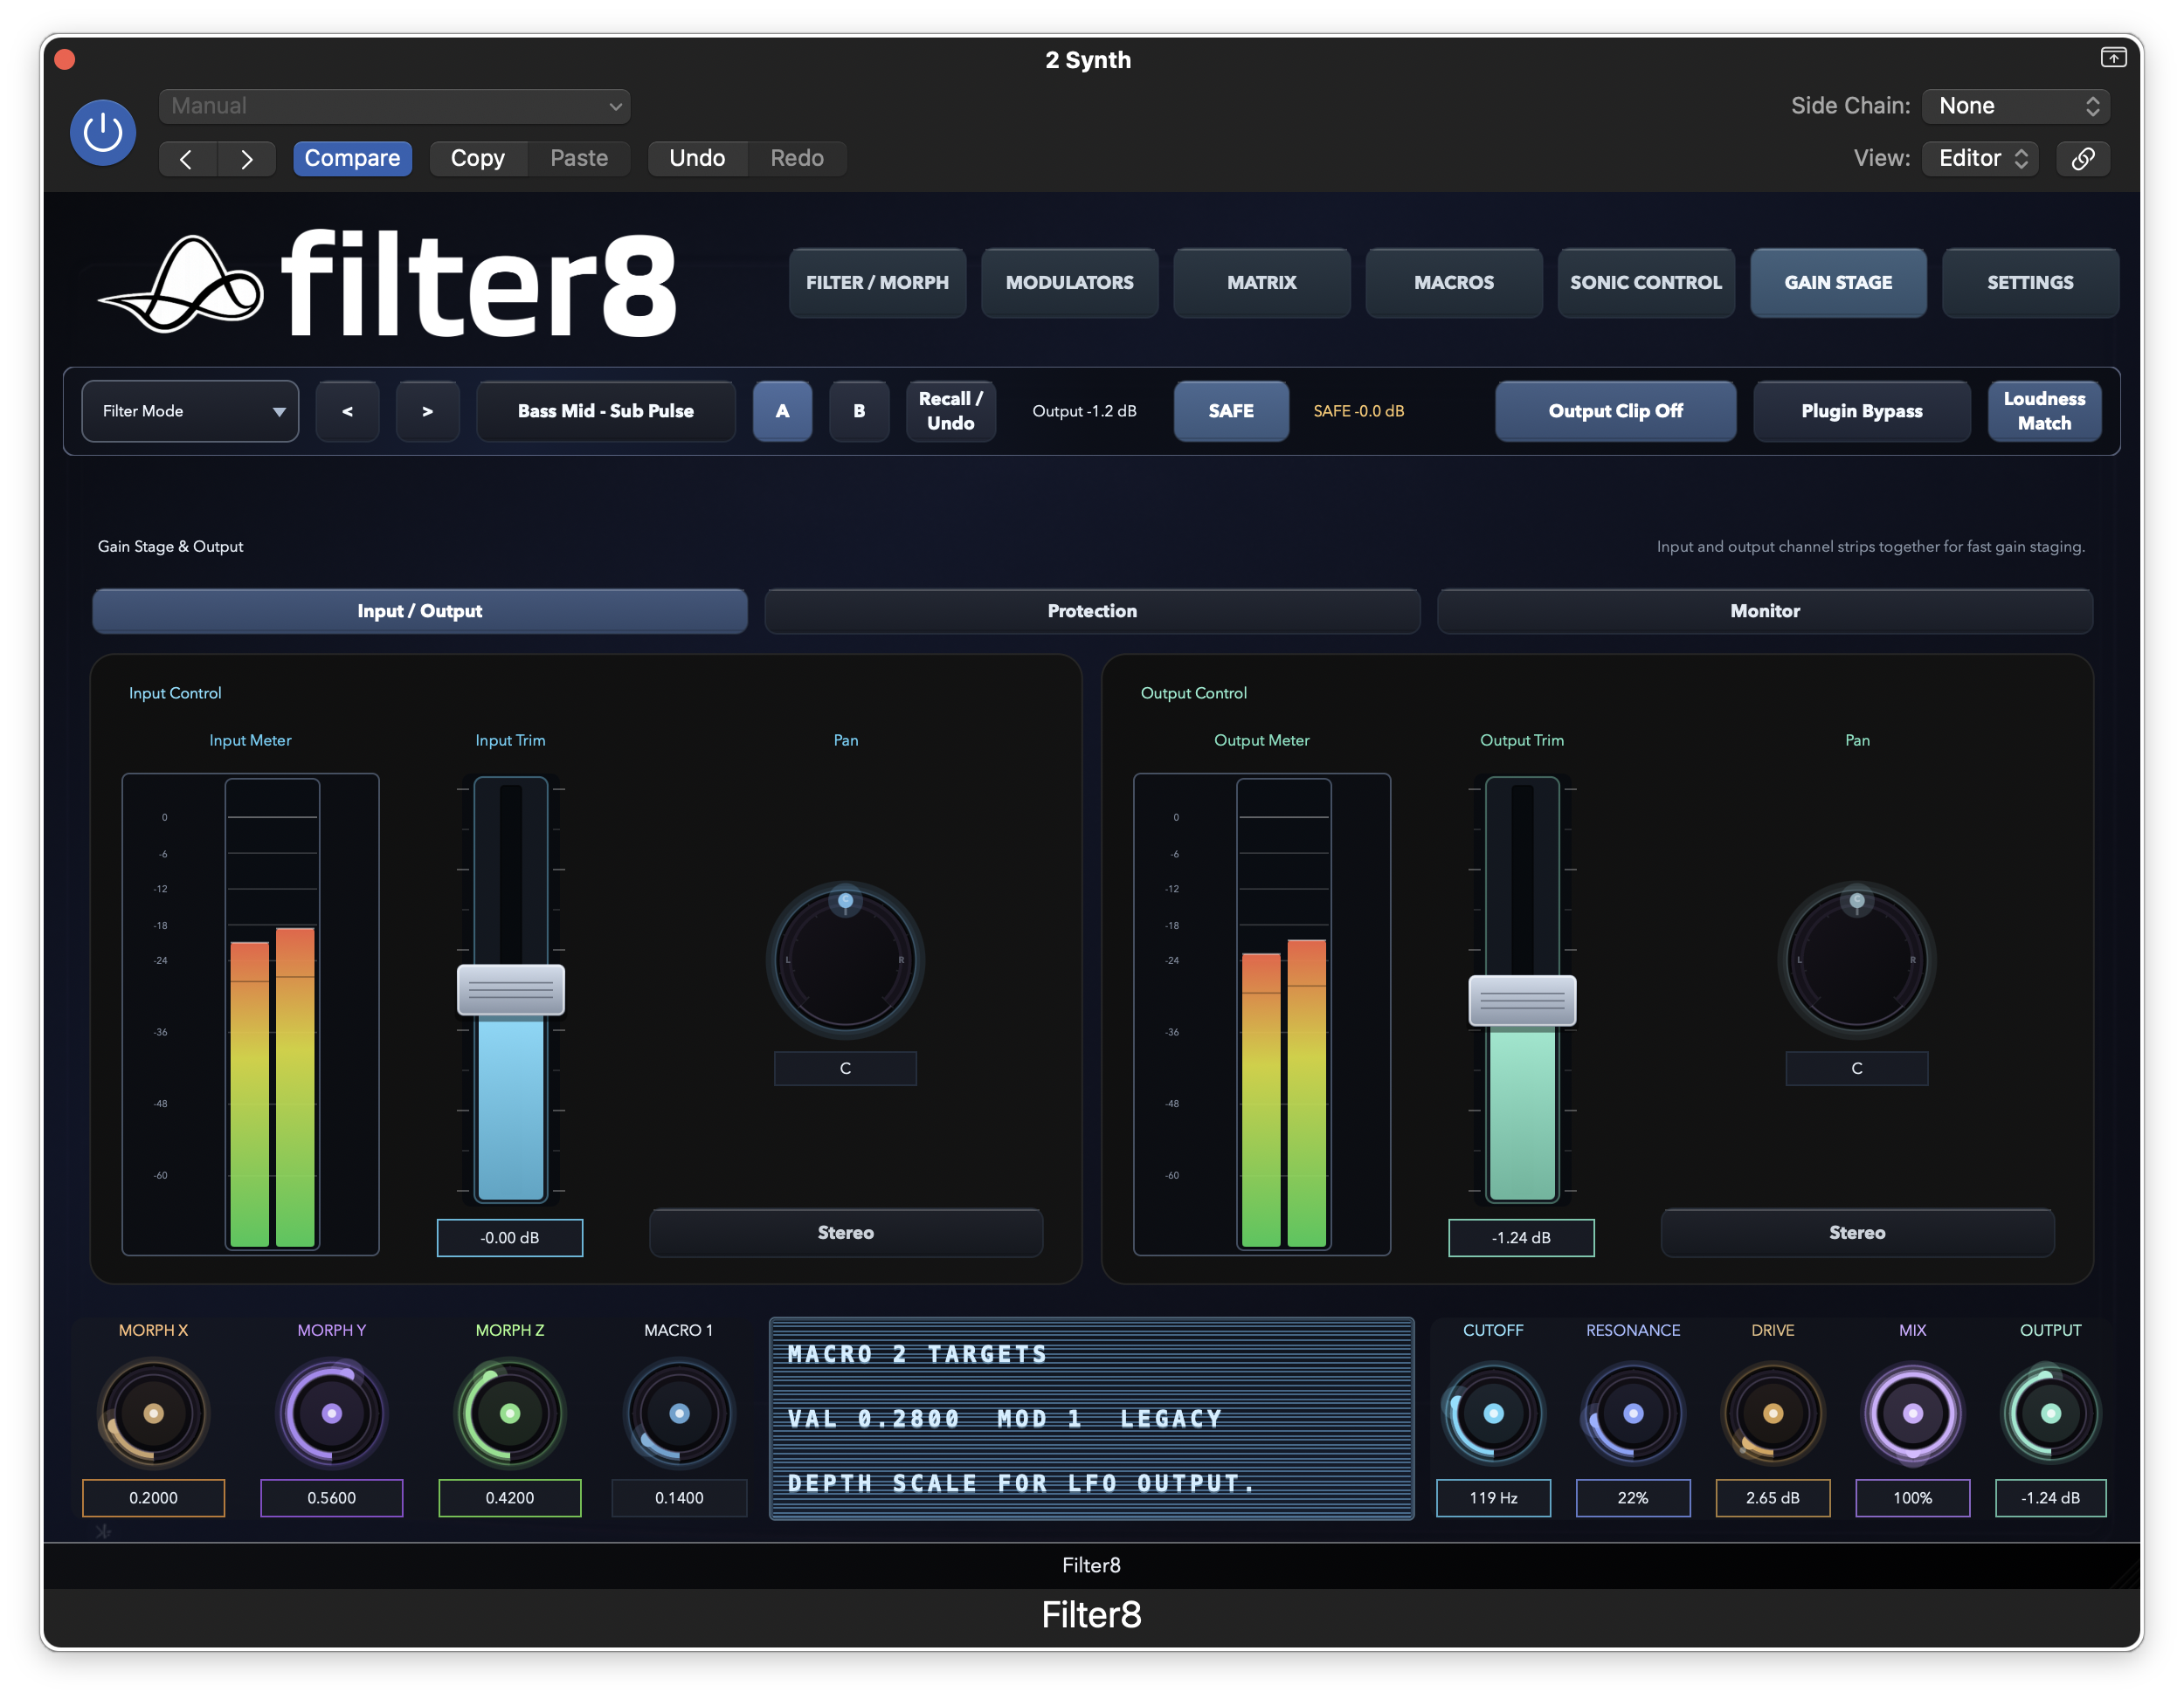Select the GAIN STAGE page
Image resolution: width=2184 pixels, height=1699 pixels.
point(1838,283)
